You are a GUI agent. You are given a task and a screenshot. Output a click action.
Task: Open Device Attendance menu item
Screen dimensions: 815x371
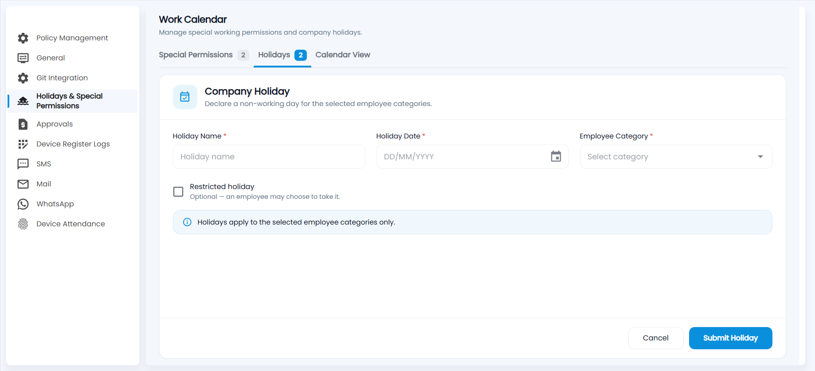click(x=72, y=224)
